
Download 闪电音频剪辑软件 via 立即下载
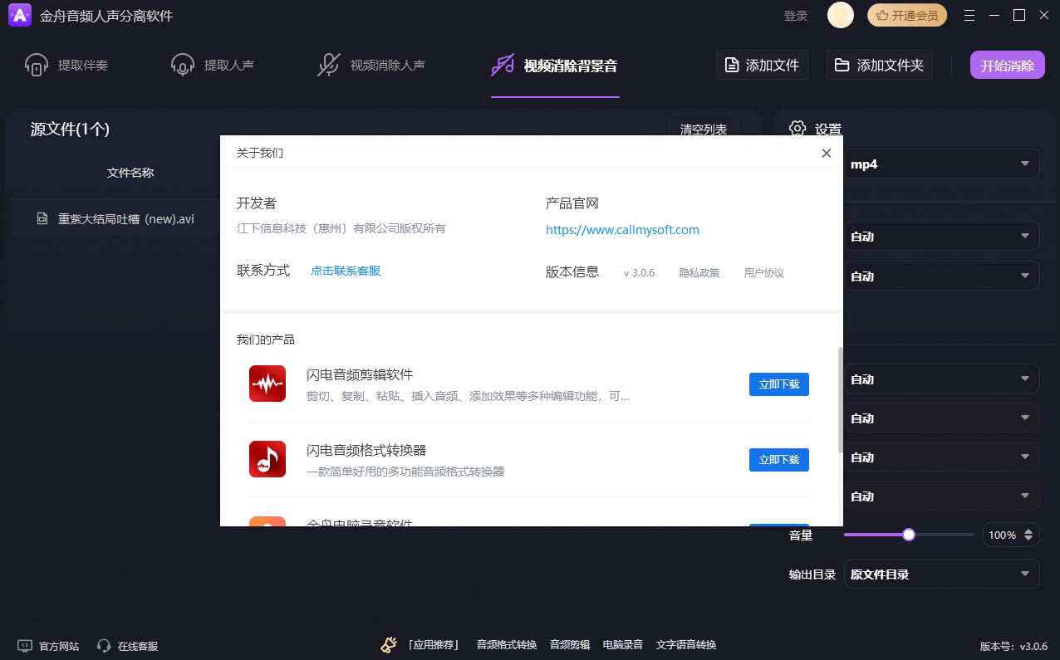coord(778,384)
